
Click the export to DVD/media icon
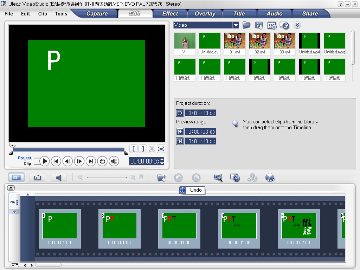pos(284,25)
